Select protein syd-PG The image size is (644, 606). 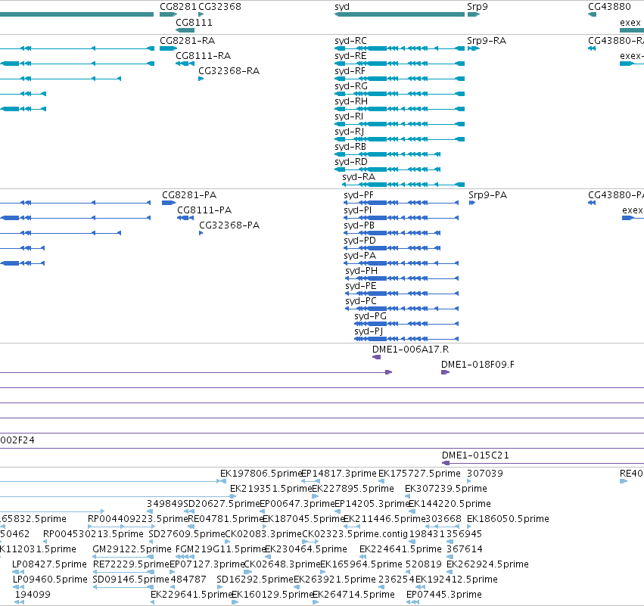pyautogui.click(x=406, y=324)
